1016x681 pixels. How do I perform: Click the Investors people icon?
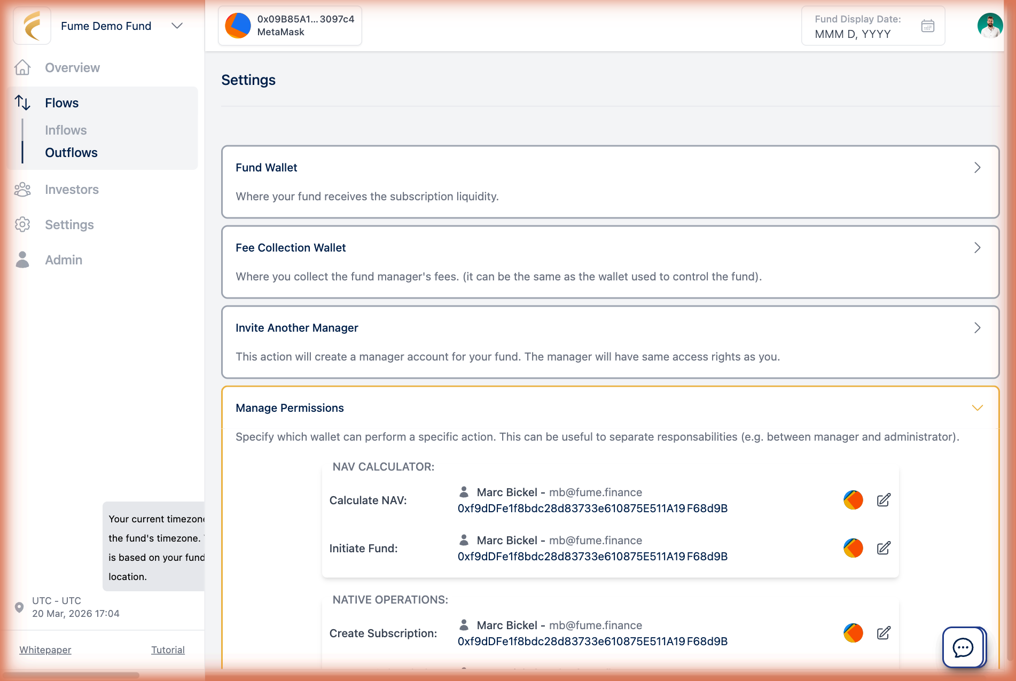point(22,189)
